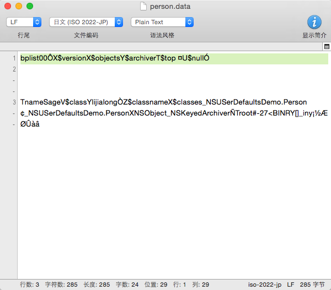Click the 文件编码 toolbar label
This screenshot has height=290, width=331.
[x=86, y=35]
